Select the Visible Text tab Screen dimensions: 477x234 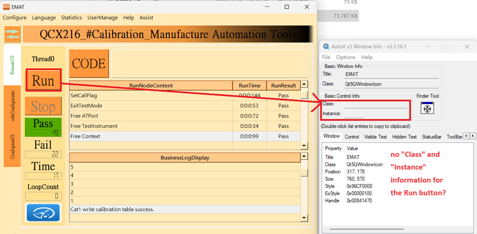click(x=375, y=137)
